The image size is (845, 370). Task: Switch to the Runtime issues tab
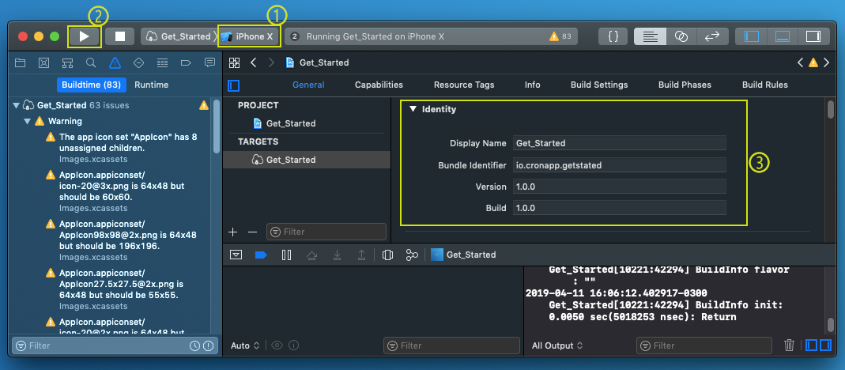152,85
